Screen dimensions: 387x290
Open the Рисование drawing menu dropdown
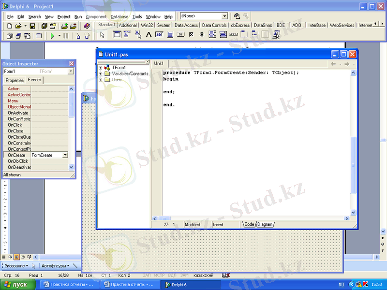[16, 266]
